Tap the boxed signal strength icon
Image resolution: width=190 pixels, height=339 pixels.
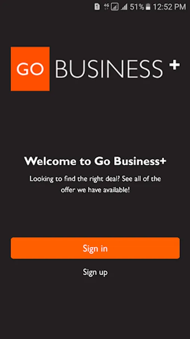click(x=115, y=7)
